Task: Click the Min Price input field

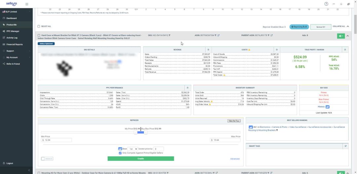Action: click(57, 140)
